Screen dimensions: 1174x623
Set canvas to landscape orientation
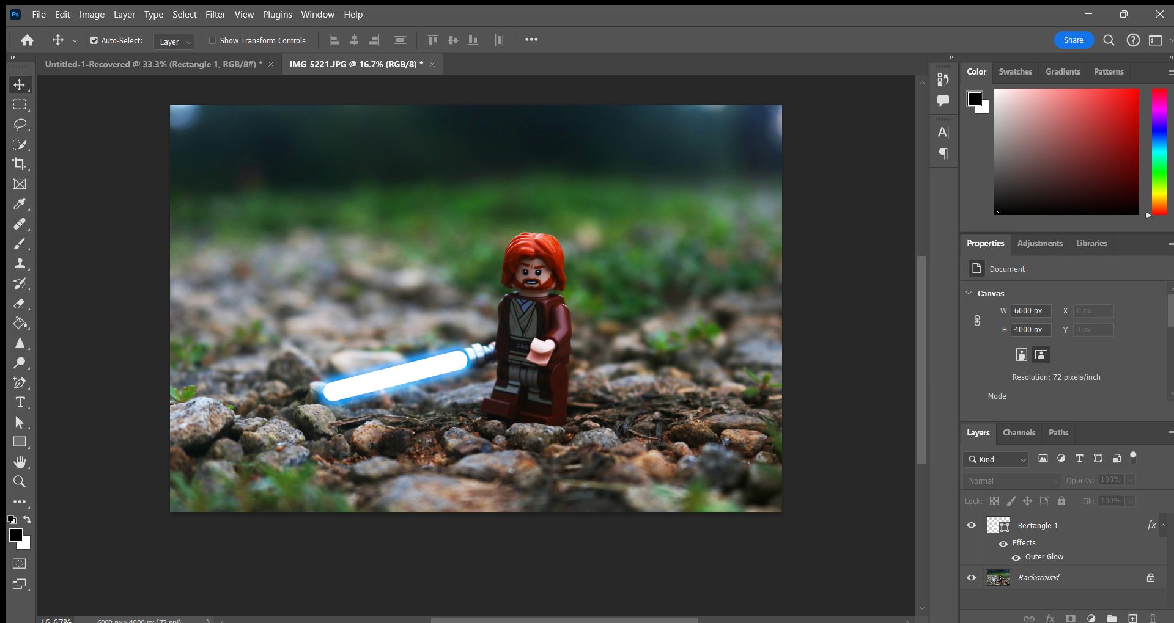click(x=1041, y=354)
